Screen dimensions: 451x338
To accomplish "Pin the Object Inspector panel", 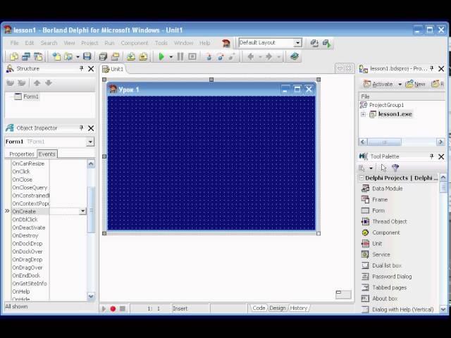I will (x=81, y=128).
